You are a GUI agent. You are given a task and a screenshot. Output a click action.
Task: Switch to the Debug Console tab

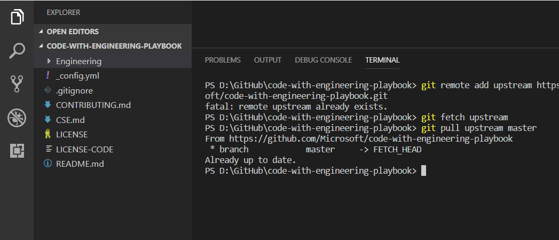point(323,60)
